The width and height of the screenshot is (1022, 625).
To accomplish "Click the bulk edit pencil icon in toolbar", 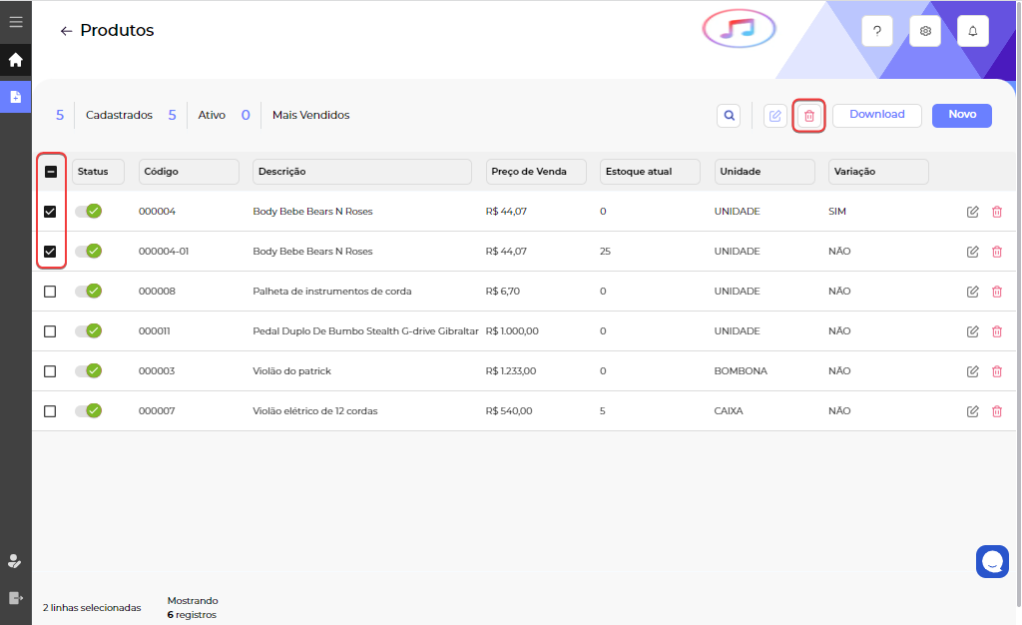I will tap(774, 116).
